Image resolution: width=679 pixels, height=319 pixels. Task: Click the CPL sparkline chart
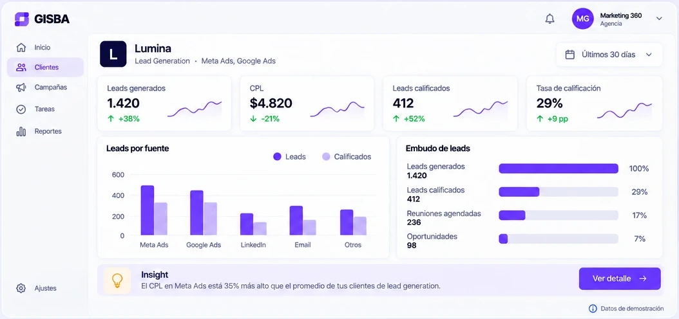click(x=338, y=109)
